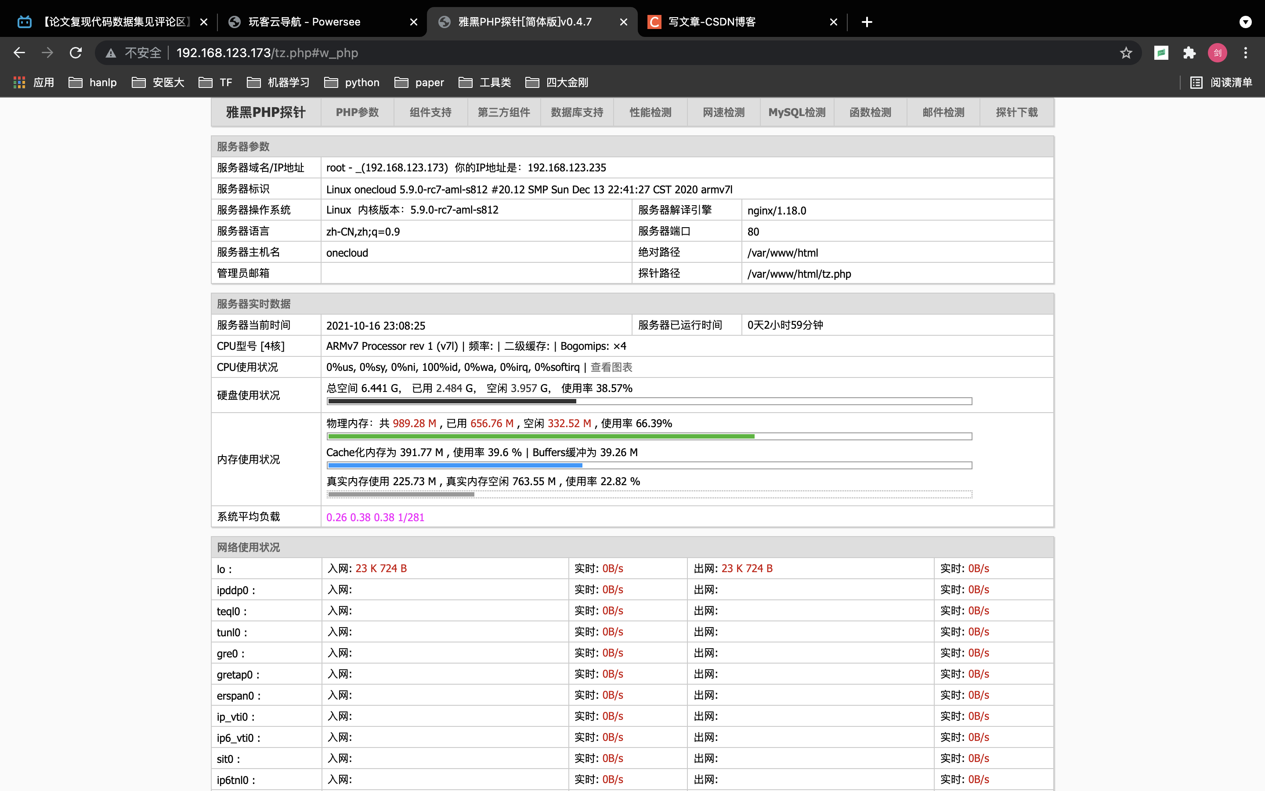This screenshot has height=791, width=1265.
Task: Click the load average 0.26 0.38 values
Action: (375, 517)
